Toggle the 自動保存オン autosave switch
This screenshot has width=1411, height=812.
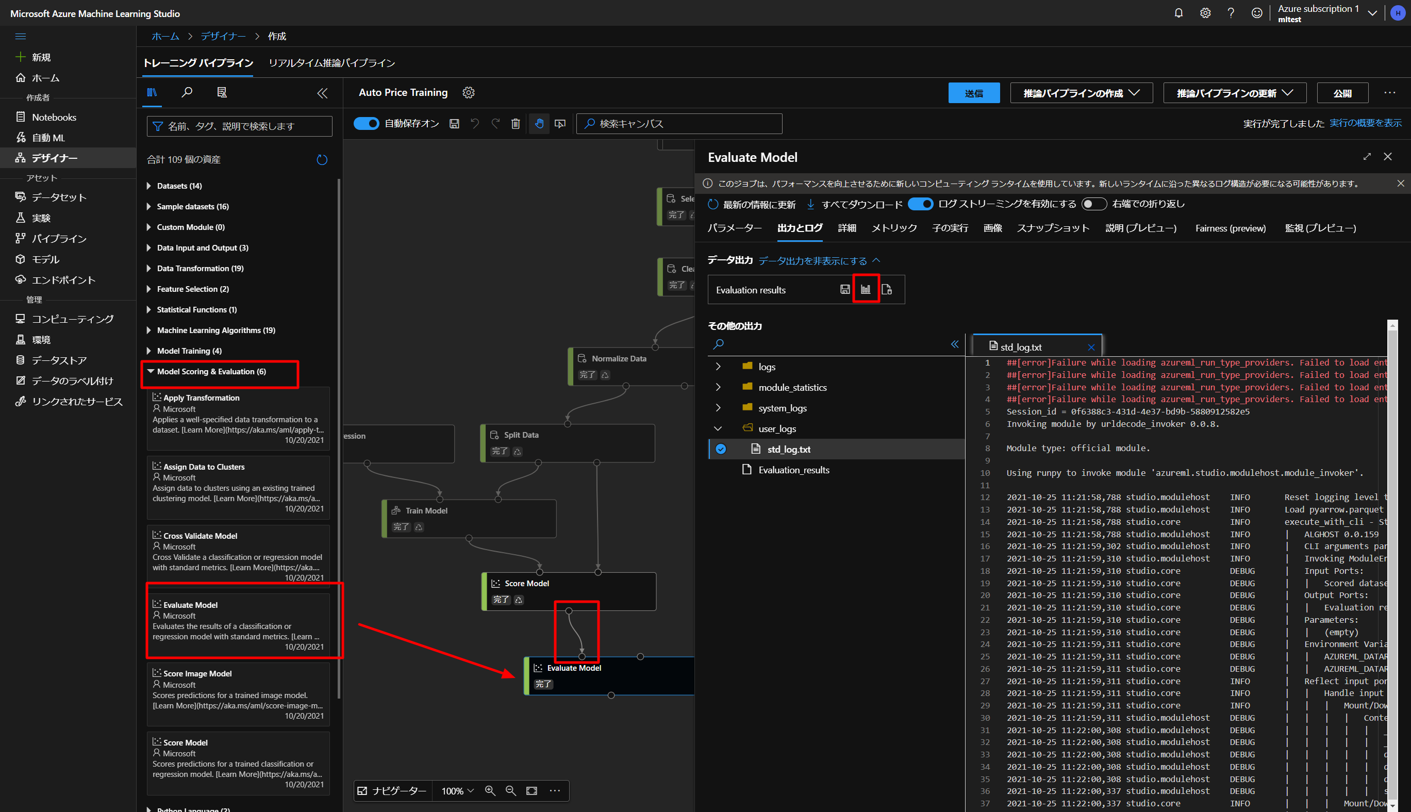click(366, 124)
